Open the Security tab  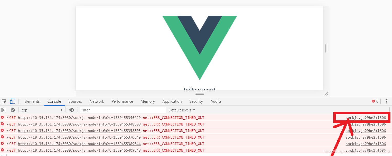tap(196, 101)
